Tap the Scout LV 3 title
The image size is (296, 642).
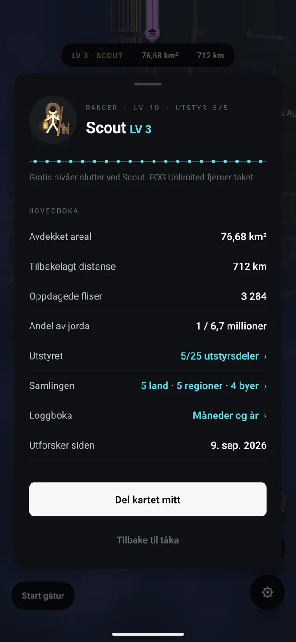click(x=119, y=128)
